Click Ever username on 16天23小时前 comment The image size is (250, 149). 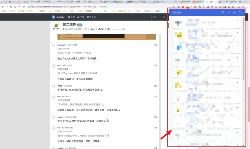click(x=59, y=65)
